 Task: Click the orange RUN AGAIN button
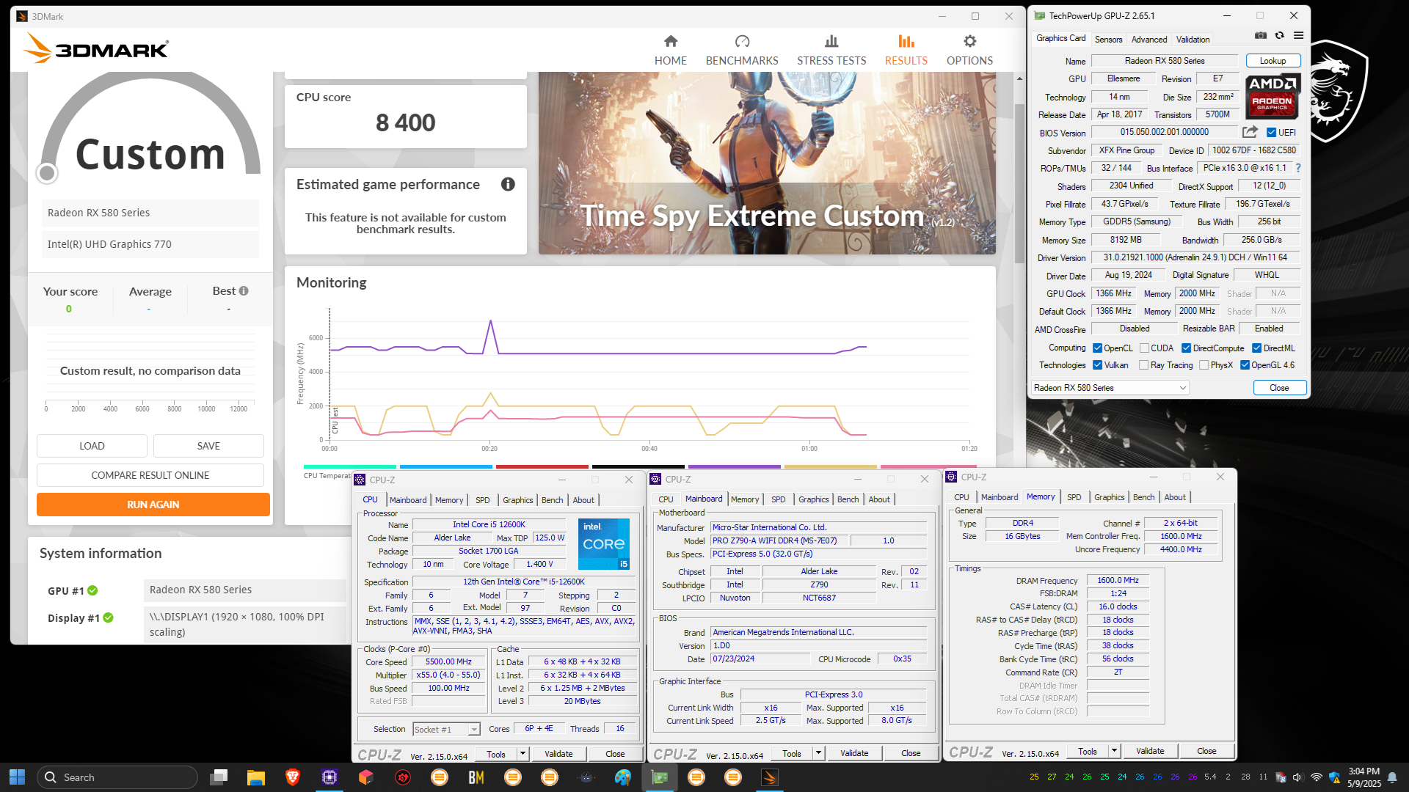[153, 505]
